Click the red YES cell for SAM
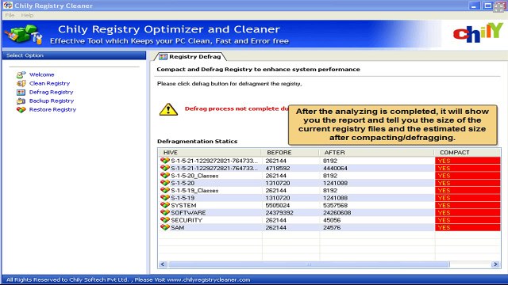 tap(468, 228)
